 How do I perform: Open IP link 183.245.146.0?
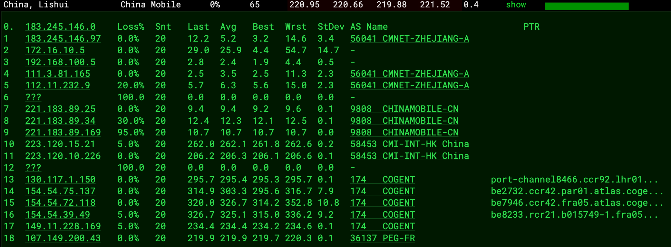click(x=60, y=27)
